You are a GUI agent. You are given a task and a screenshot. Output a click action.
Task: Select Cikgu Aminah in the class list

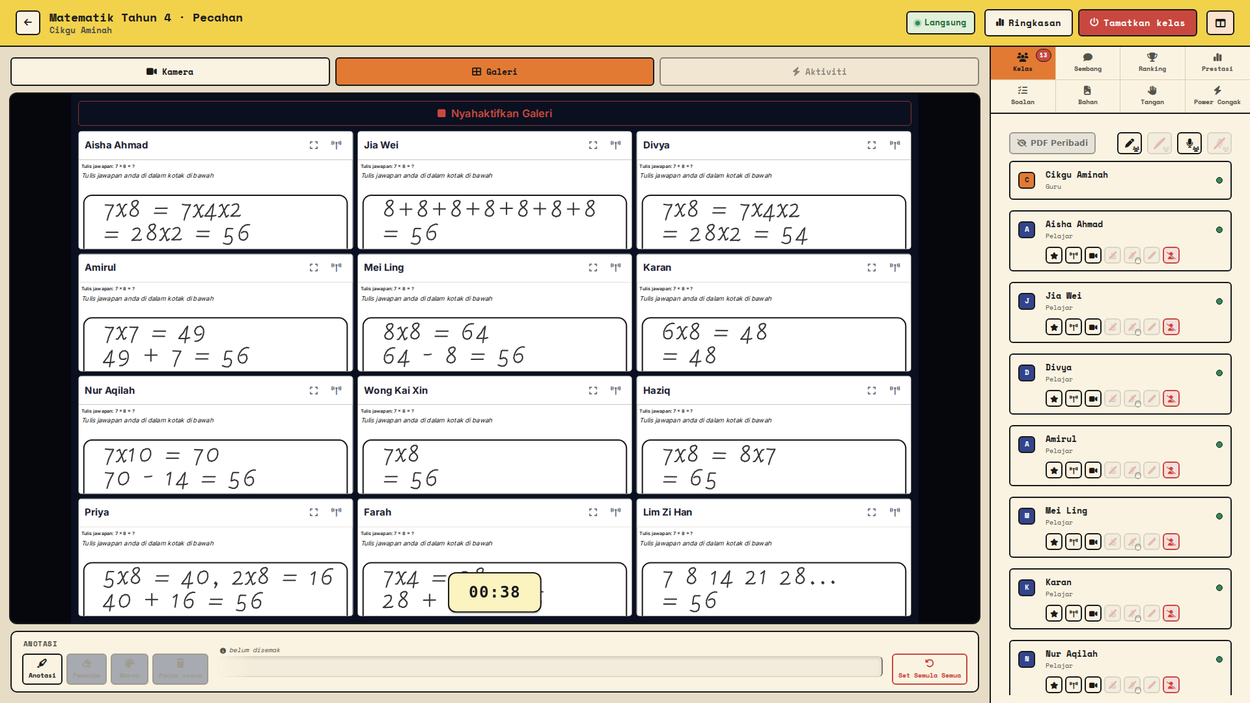pos(1120,180)
